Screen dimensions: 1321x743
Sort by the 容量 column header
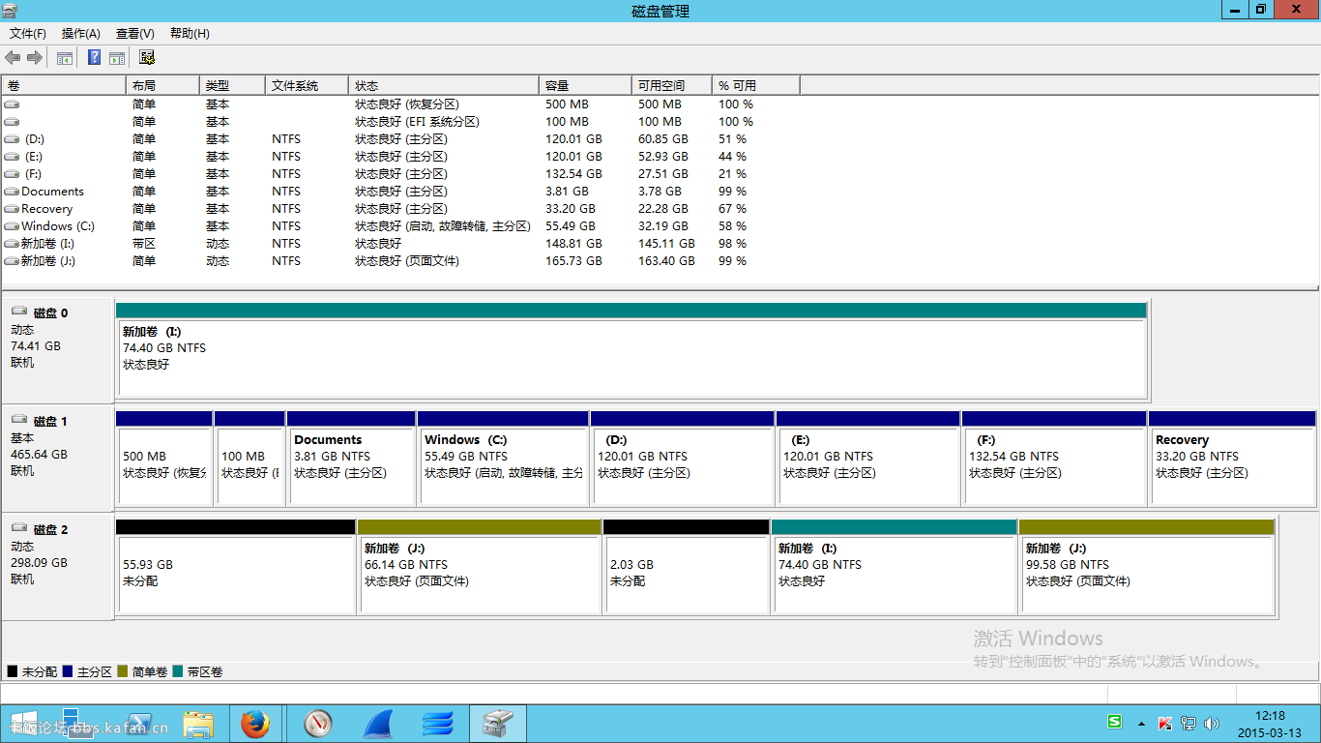(585, 86)
